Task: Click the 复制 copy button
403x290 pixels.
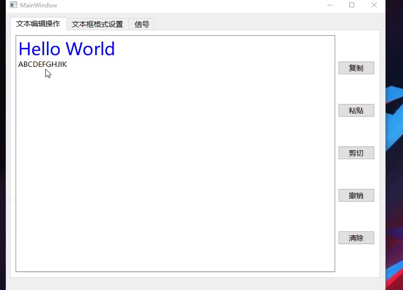Action: click(356, 68)
